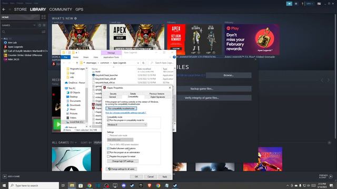Viewport: 337px width, 189px height.
Task: Click Steam's back navigation arrow
Action: point(4,9)
